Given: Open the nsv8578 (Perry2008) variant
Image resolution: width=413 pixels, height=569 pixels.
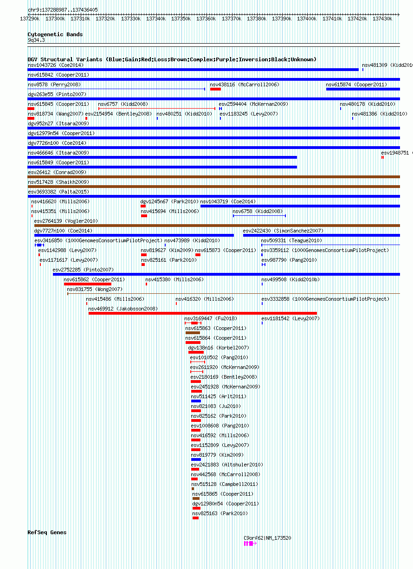Looking at the screenshot, I should point(54,84).
